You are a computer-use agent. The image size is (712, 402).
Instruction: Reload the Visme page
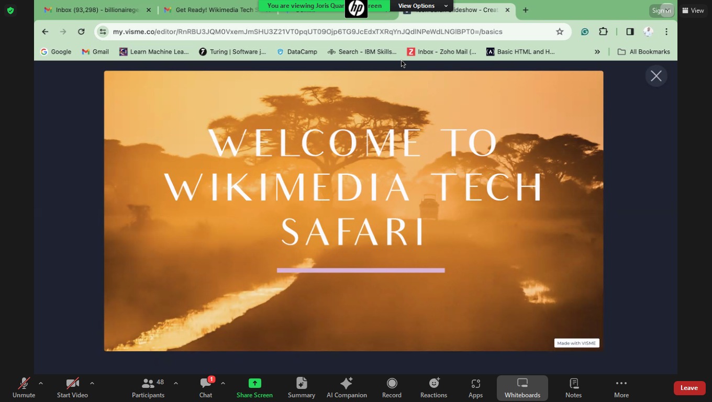[x=81, y=31]
